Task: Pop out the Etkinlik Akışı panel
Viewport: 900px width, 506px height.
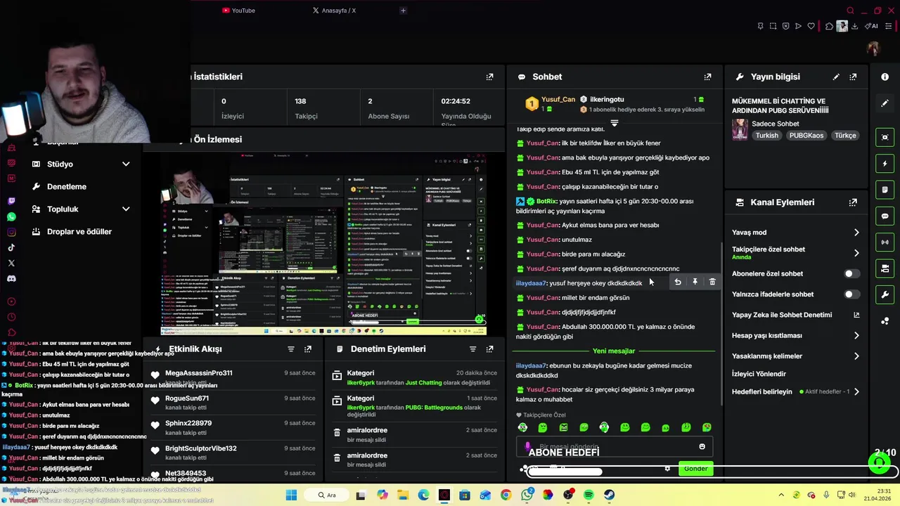Action: click(x=307, y=349)
